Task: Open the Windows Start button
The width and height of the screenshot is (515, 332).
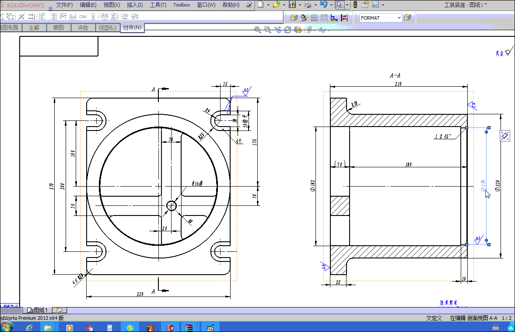Action: point(7,327)
